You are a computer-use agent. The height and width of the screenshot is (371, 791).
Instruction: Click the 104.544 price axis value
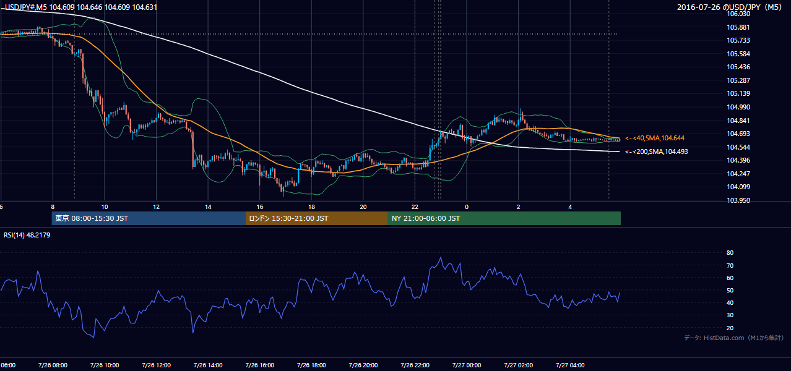tap(740, 147)
